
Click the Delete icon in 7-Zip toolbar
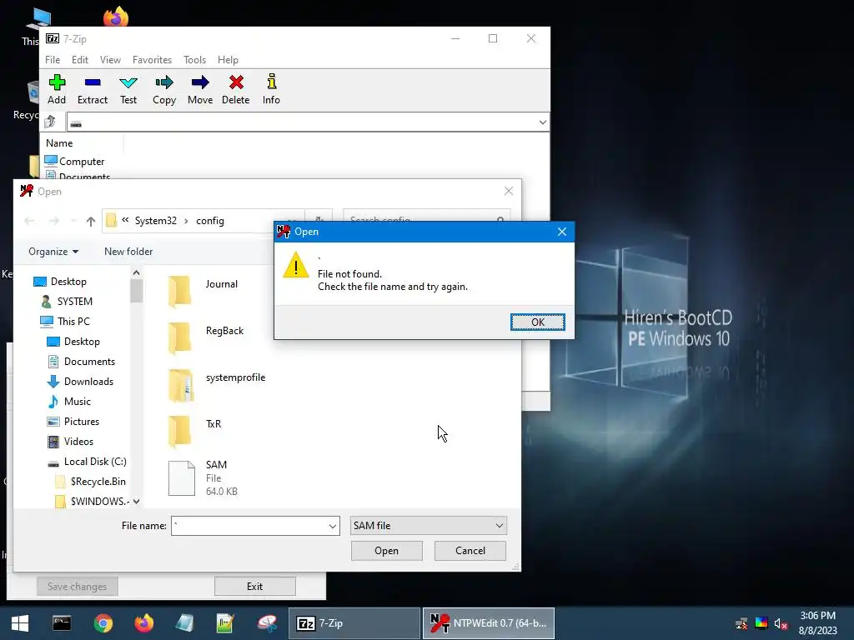pyautogui.click(x=236, y=89)
